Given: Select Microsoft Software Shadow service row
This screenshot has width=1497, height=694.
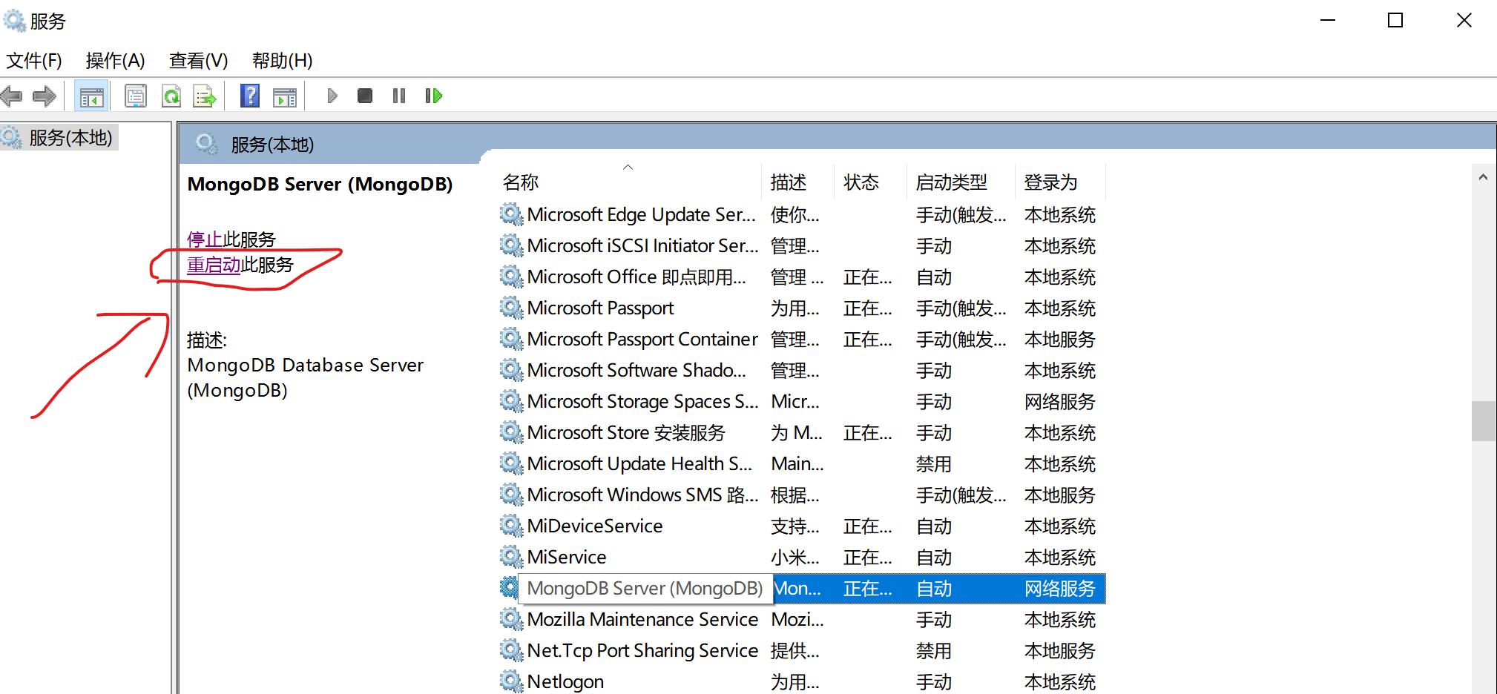Looking at the screenshot, I should [802, 371].
